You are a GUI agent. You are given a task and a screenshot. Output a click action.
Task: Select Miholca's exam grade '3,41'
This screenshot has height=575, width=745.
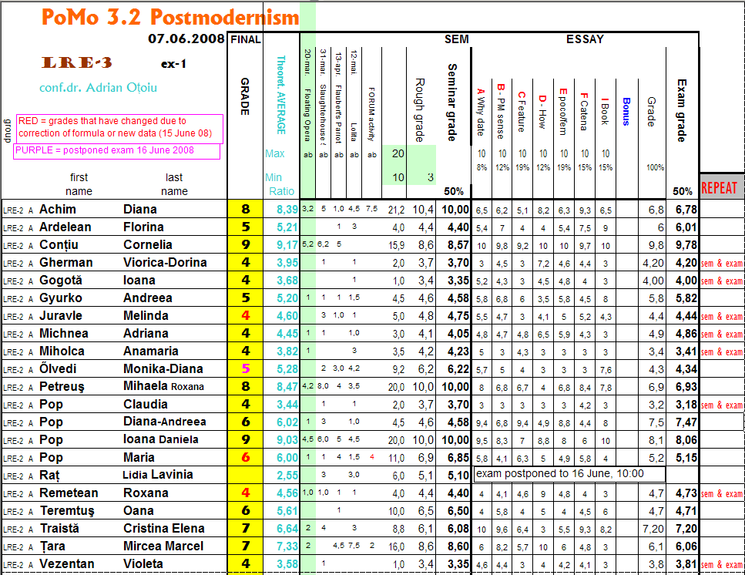[686, 351]
